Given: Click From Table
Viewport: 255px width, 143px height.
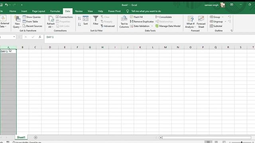Looking at the screenshot, I should 30,21.
